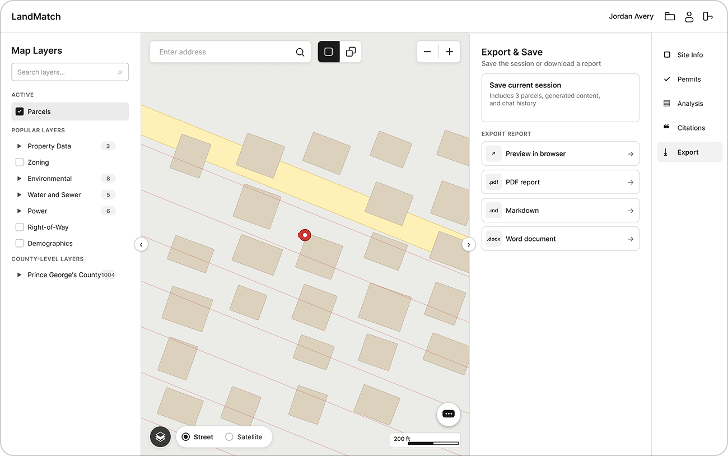Uncheck the Parcels layer checkbox

(x=20, y=111)
